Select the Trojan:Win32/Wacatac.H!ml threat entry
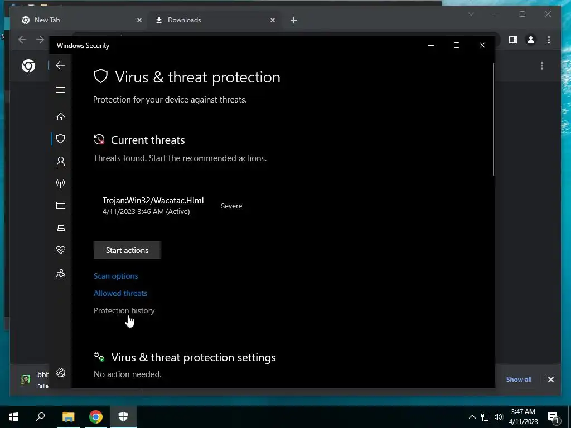Screen dimensions: 571x428 [x=153, y=206]
